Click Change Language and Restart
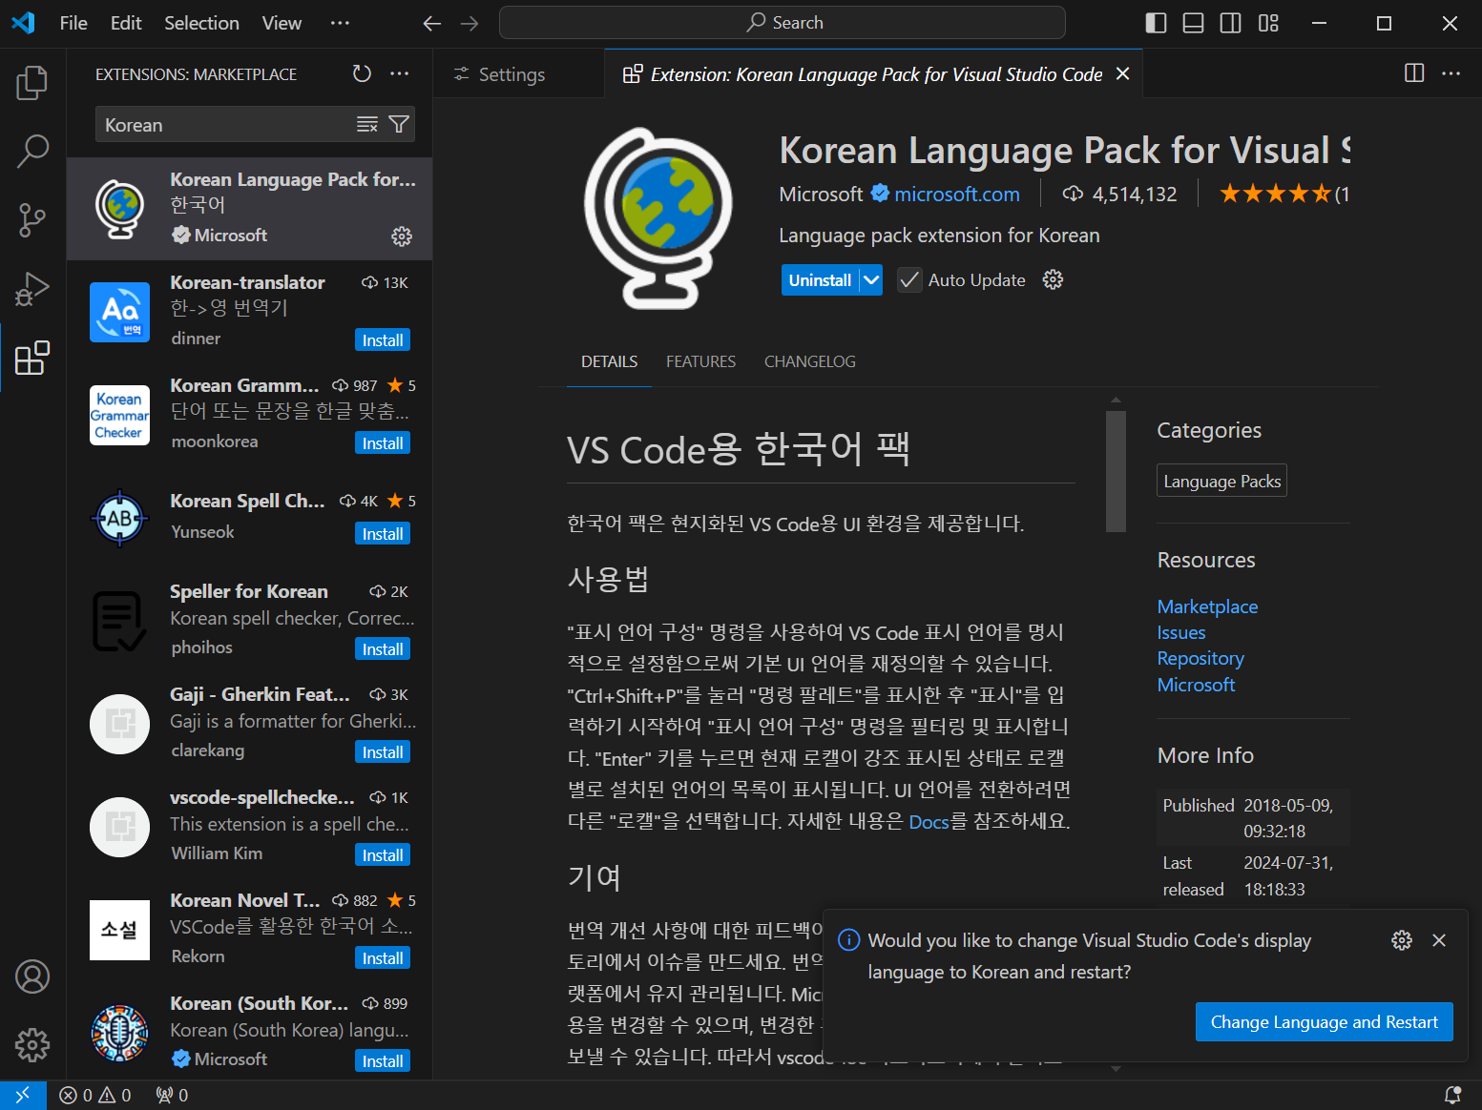Screen dimensions: 1482x1110 (1325, 1022)
